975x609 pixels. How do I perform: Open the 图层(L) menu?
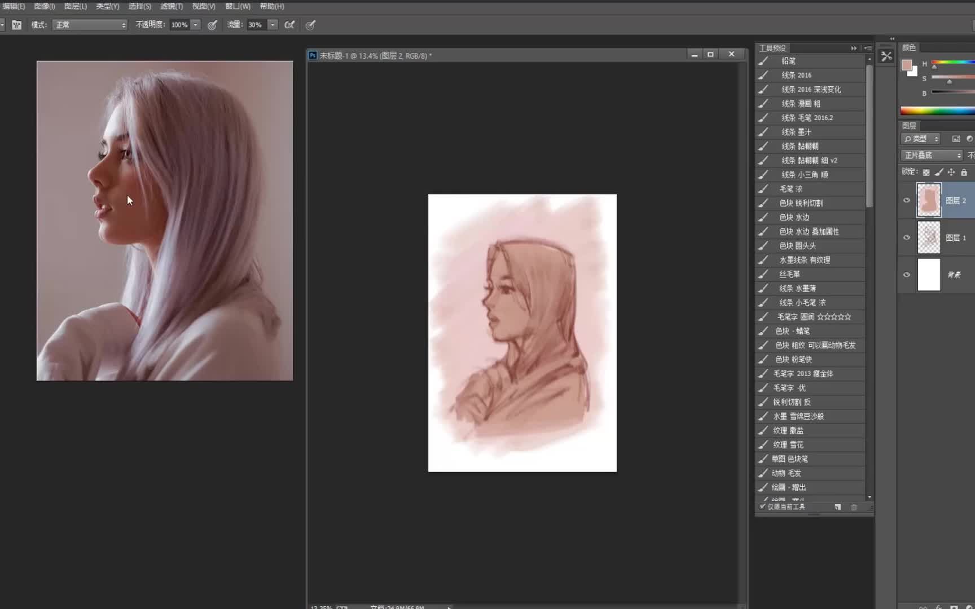click(x=76, y=6)
